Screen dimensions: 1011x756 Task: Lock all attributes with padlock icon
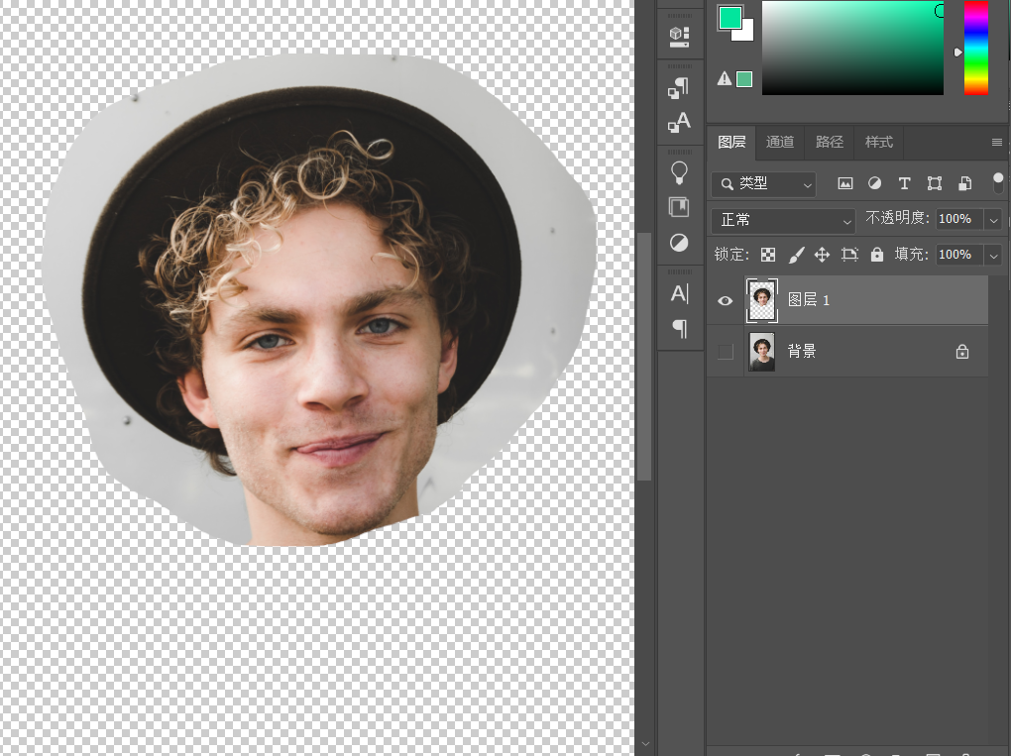point(877,255)
